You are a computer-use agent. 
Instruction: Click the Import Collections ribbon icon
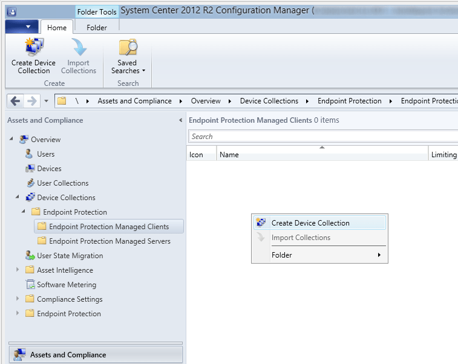[79, 47]
